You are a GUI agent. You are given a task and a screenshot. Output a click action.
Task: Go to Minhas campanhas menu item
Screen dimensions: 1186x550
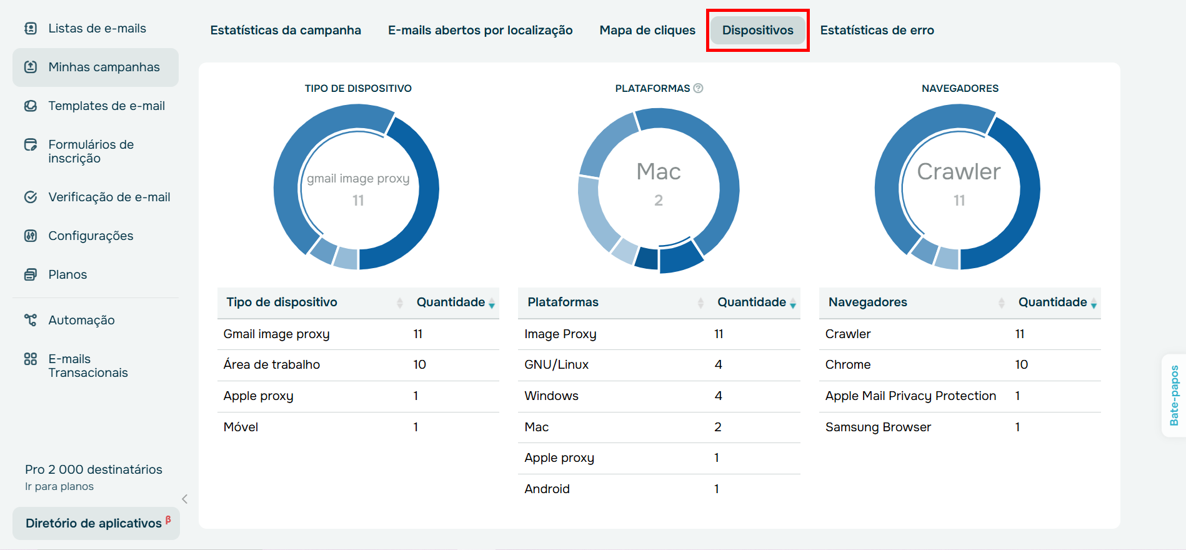pyautogui.click(x=96, y=67)
